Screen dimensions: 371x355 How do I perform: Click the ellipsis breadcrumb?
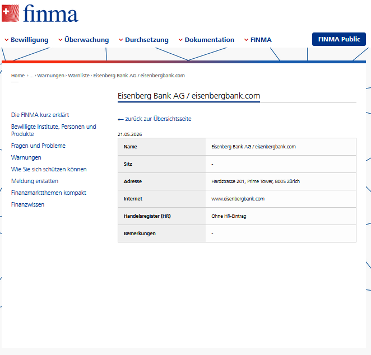[x=31, y=76]
